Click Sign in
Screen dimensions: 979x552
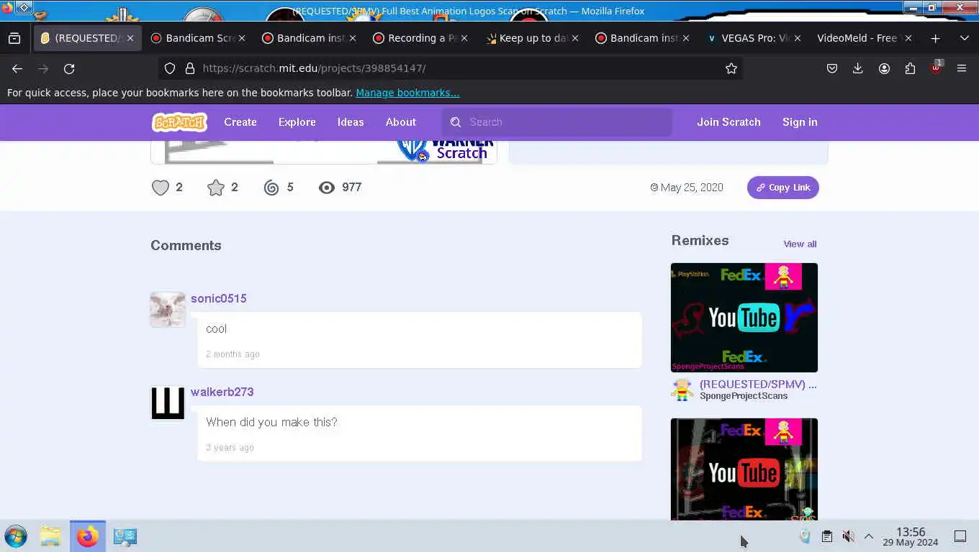(800, 122)
